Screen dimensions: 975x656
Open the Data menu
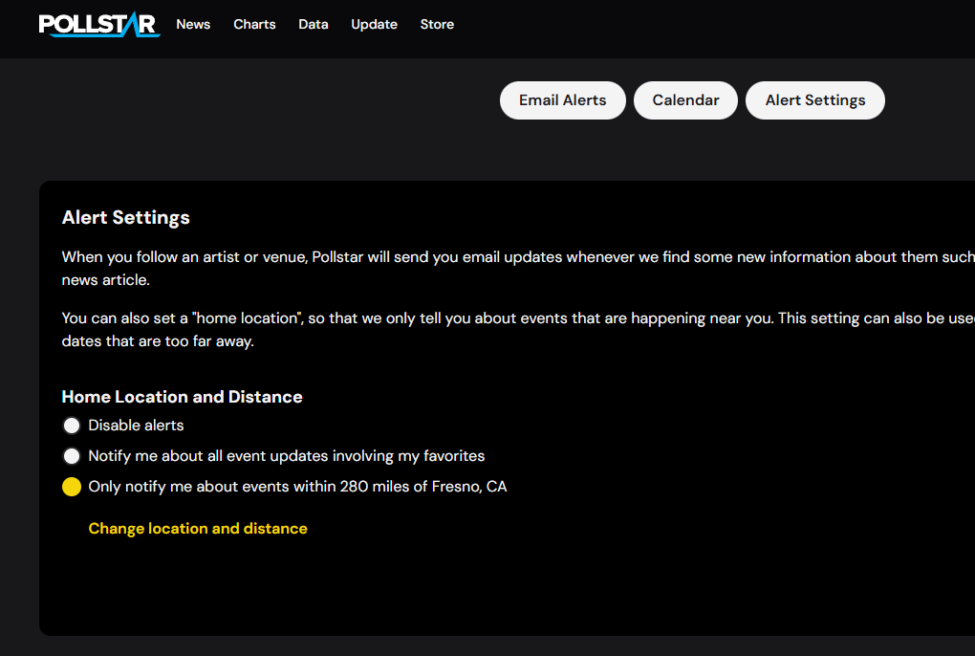(x=314, y=24)
